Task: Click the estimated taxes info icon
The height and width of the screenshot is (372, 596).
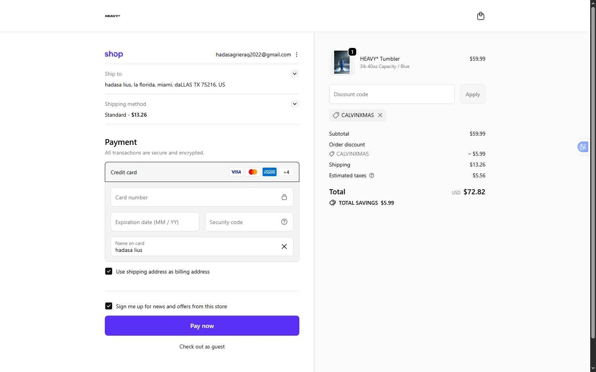Action: [372, 175]
